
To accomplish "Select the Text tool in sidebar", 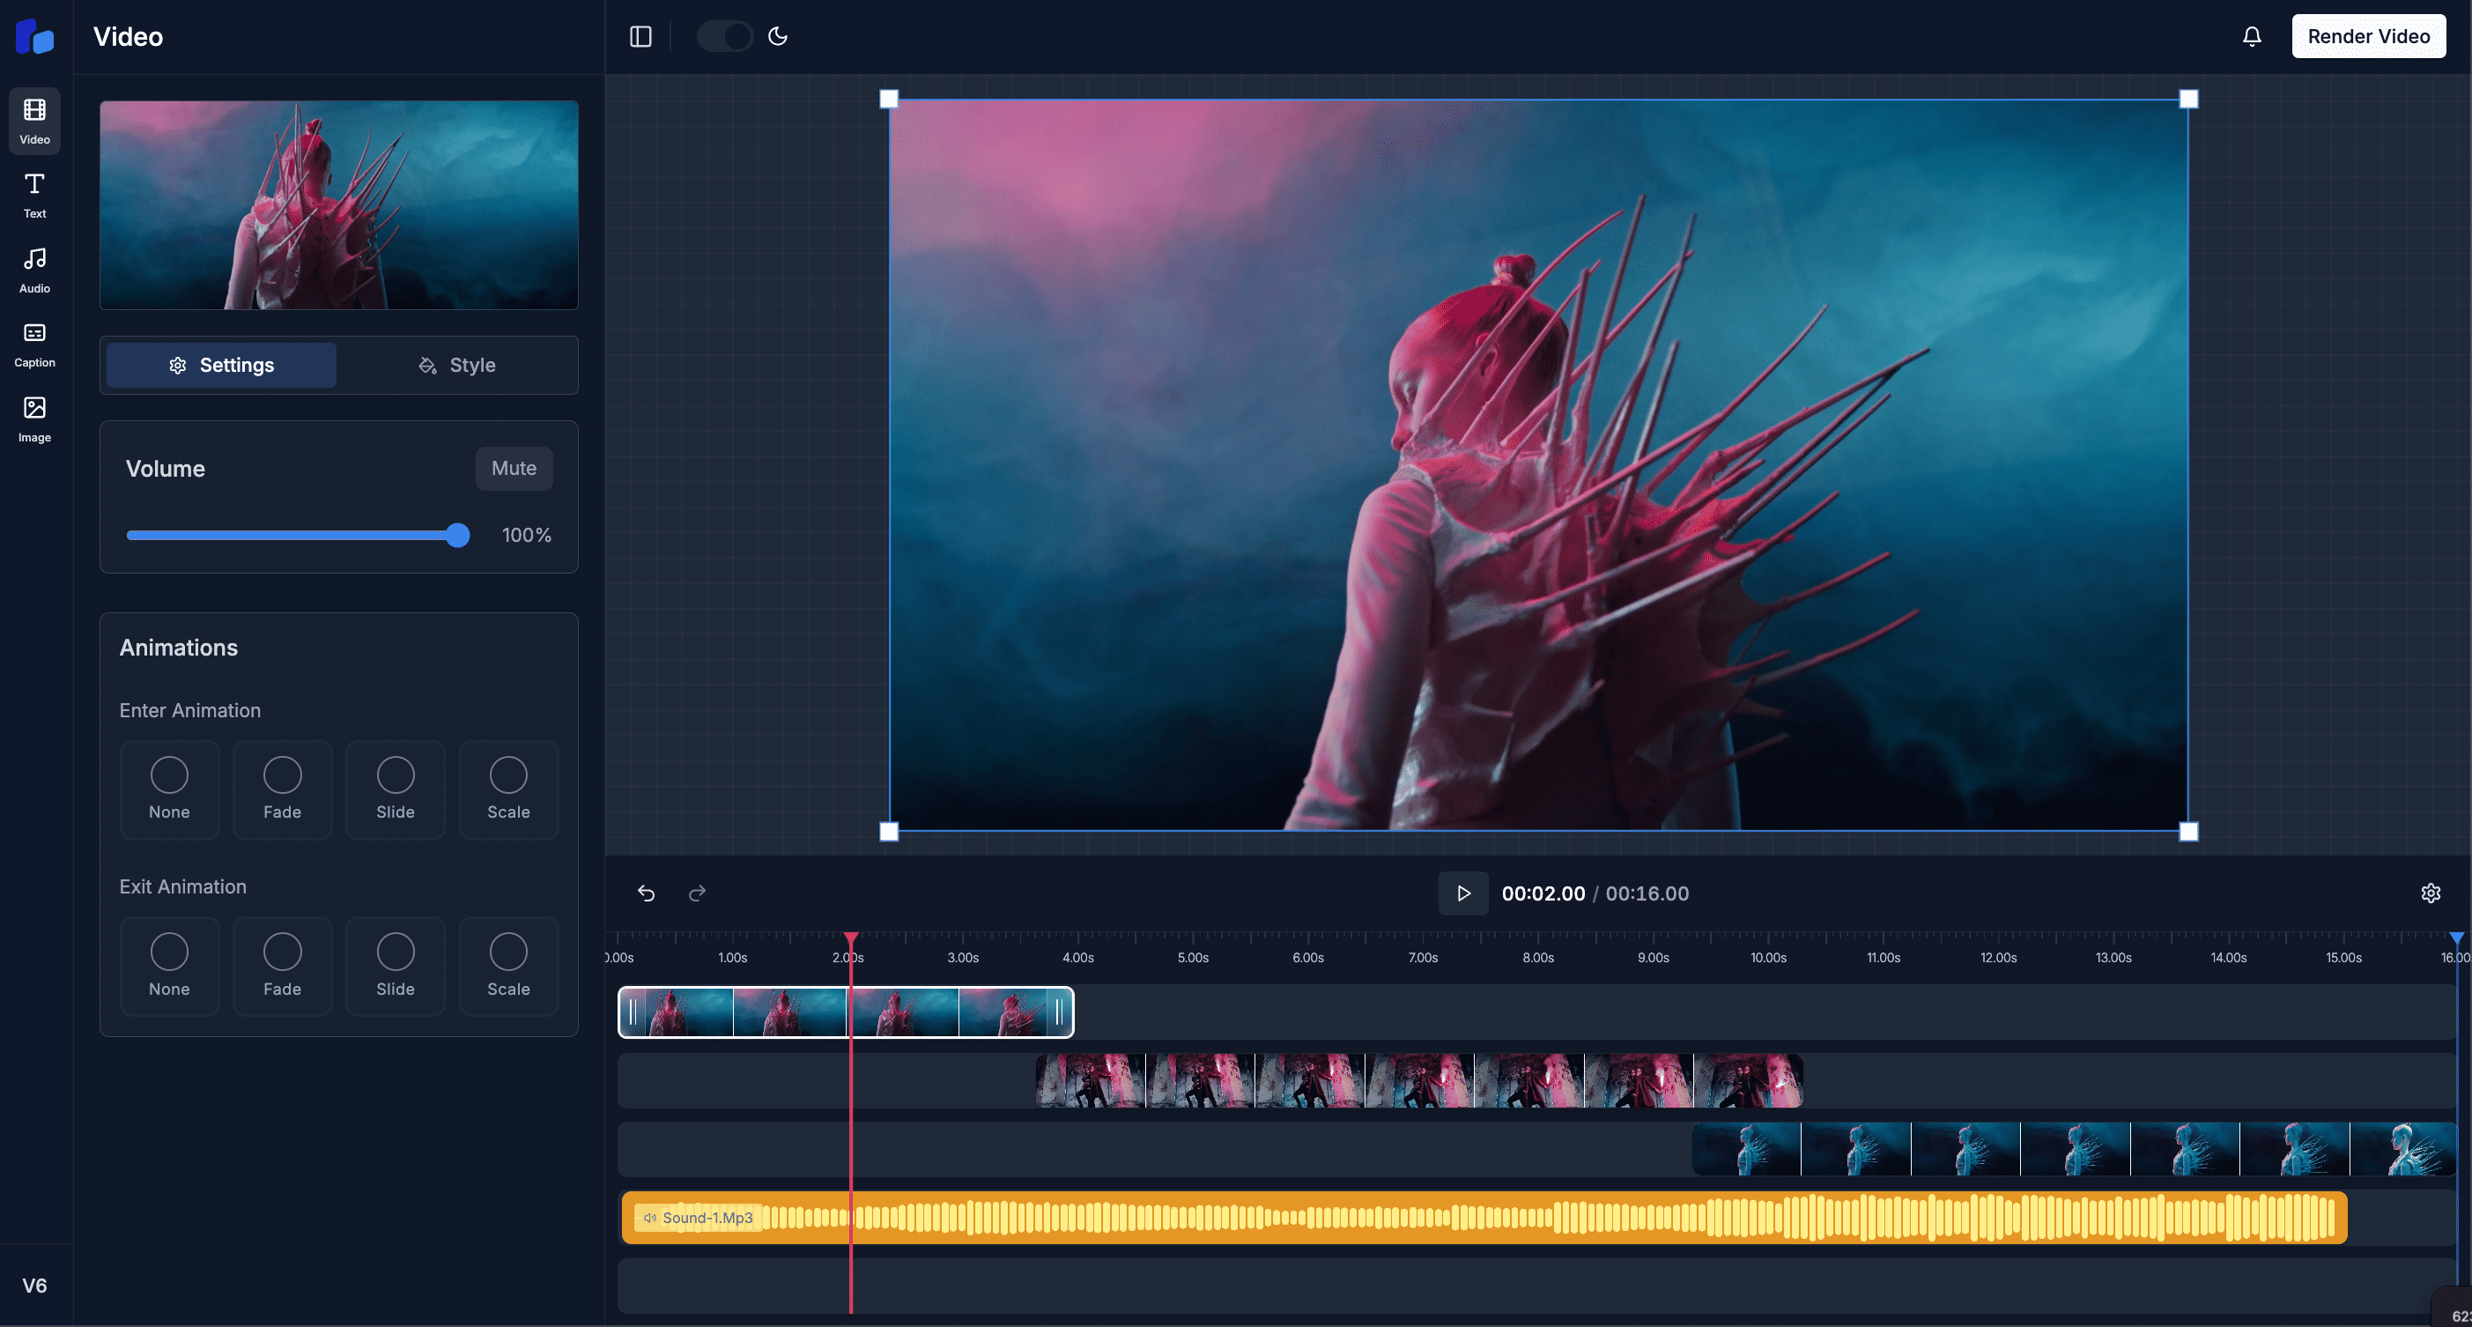I will [34, 195].
